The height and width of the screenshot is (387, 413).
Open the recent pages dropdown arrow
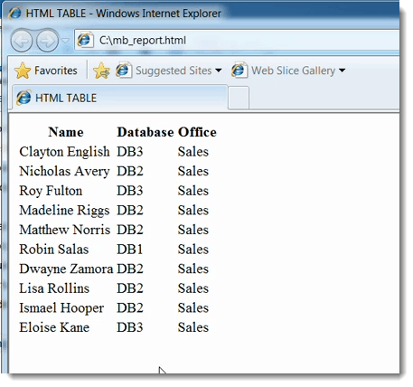[x=65, y=40]
